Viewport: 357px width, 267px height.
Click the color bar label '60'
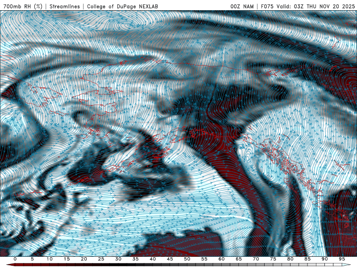tap(221, 259)
